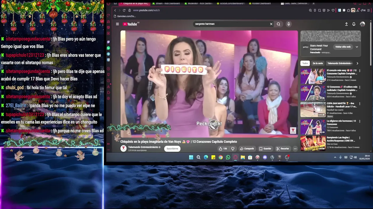
Task: Launch Google Chrome from taskbar
Action: click(221, 157)
